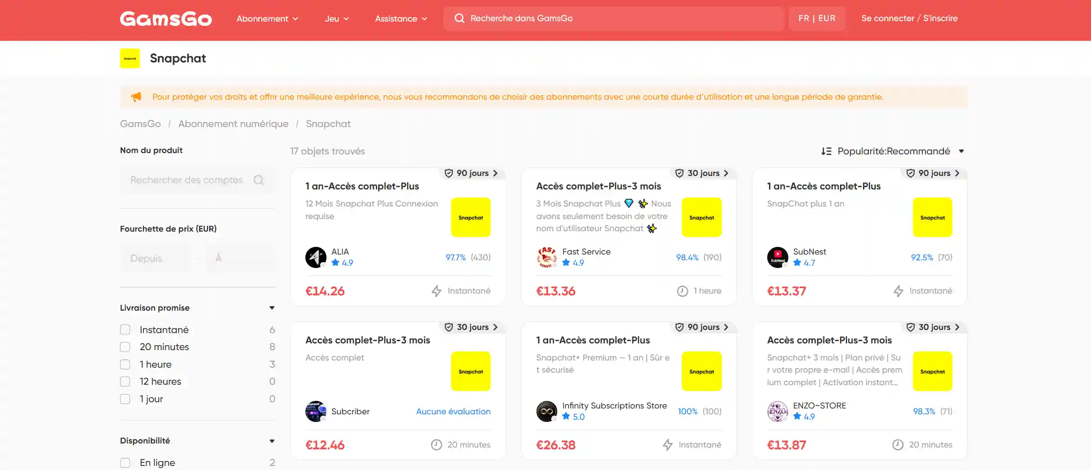
Task: Click the Infinity Subscriptions Store avatar
Action: pyautogui.click(x=547, y=412)
